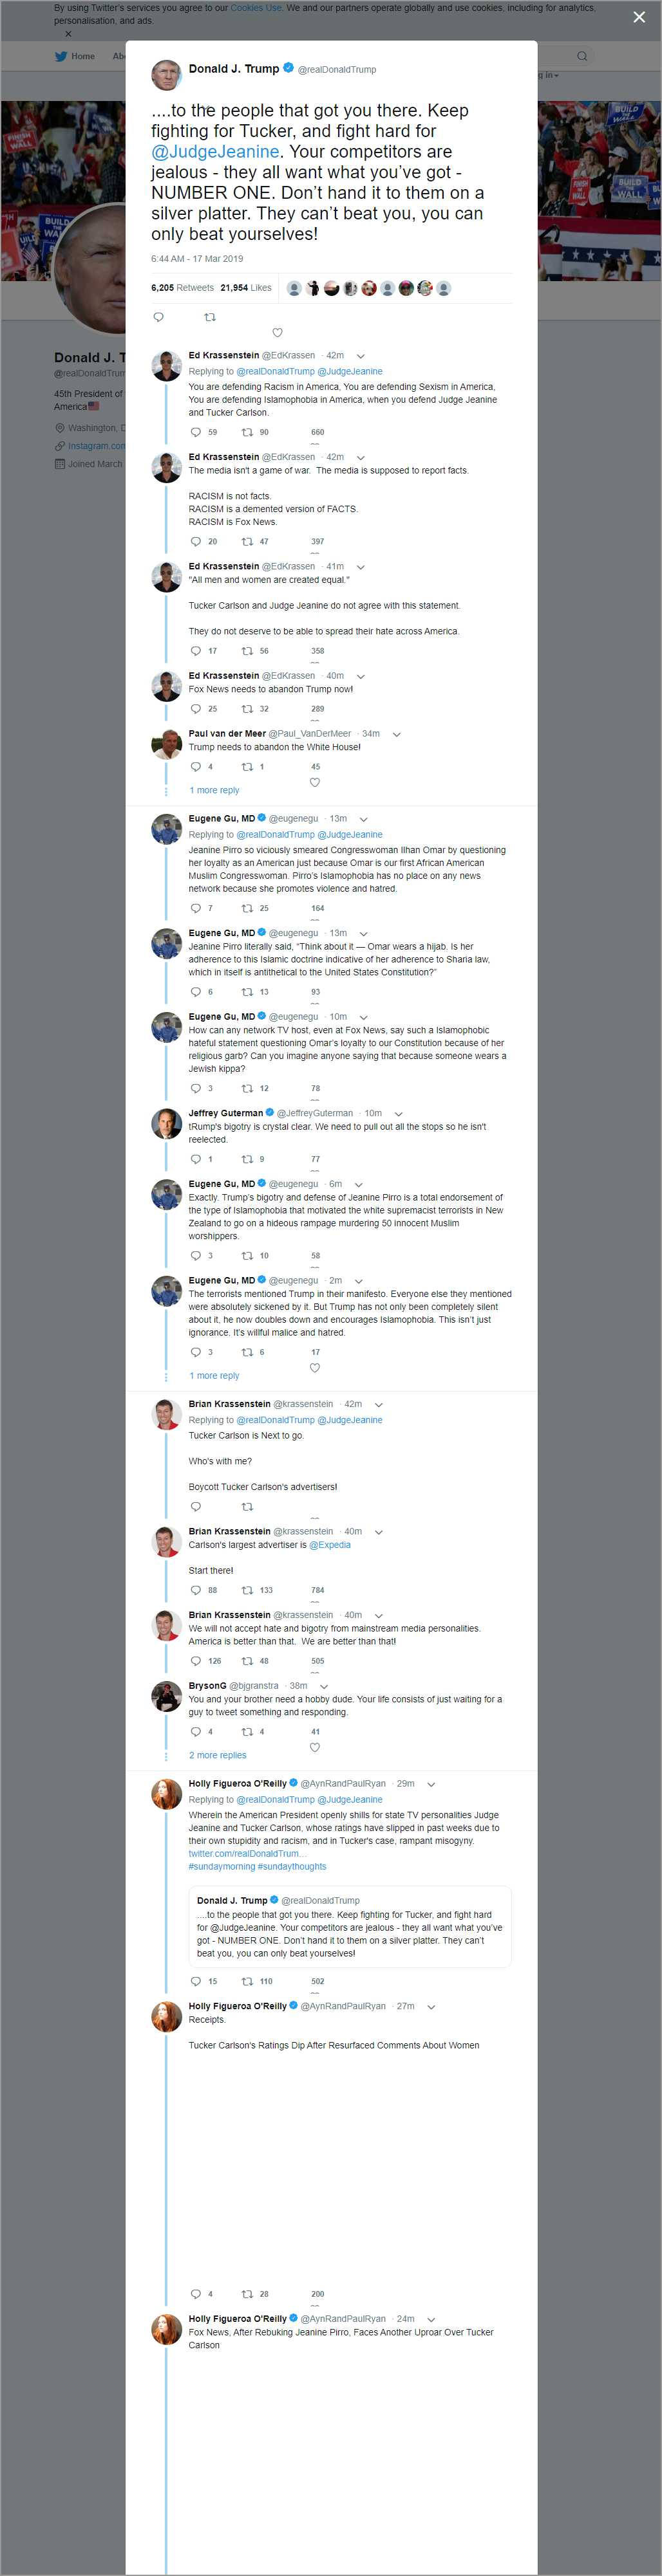Dismiss the cookies notice banner

(x=68, y=34)
